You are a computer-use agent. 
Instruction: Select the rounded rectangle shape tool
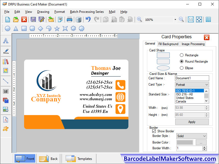[32, 28]
